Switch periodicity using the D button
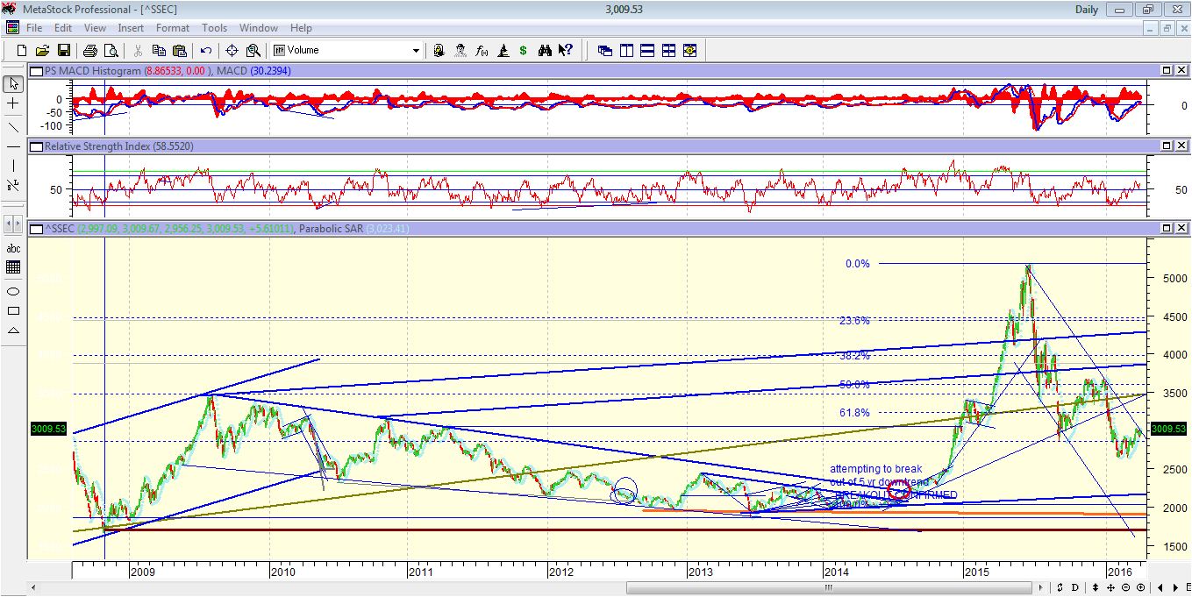This screenshot has width=1192, height=597. tap(1074, 590)
